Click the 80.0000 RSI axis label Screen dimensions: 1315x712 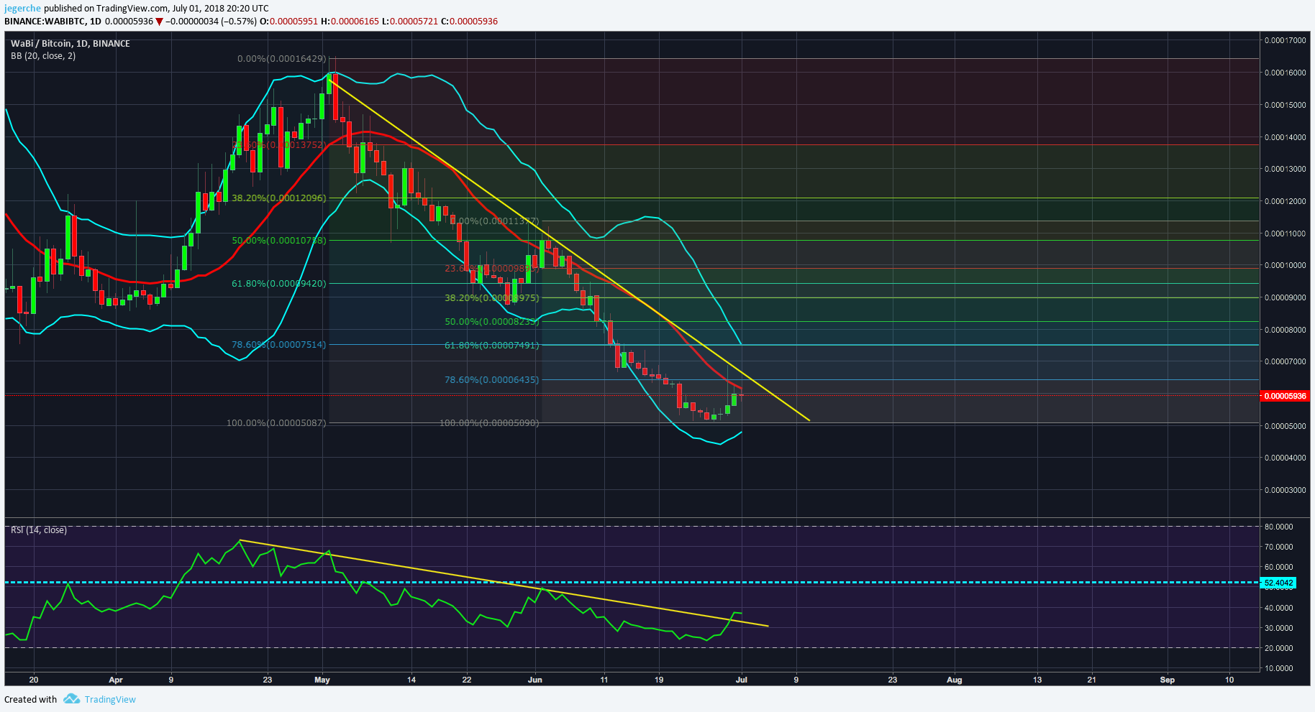[x=1279, y=527]
